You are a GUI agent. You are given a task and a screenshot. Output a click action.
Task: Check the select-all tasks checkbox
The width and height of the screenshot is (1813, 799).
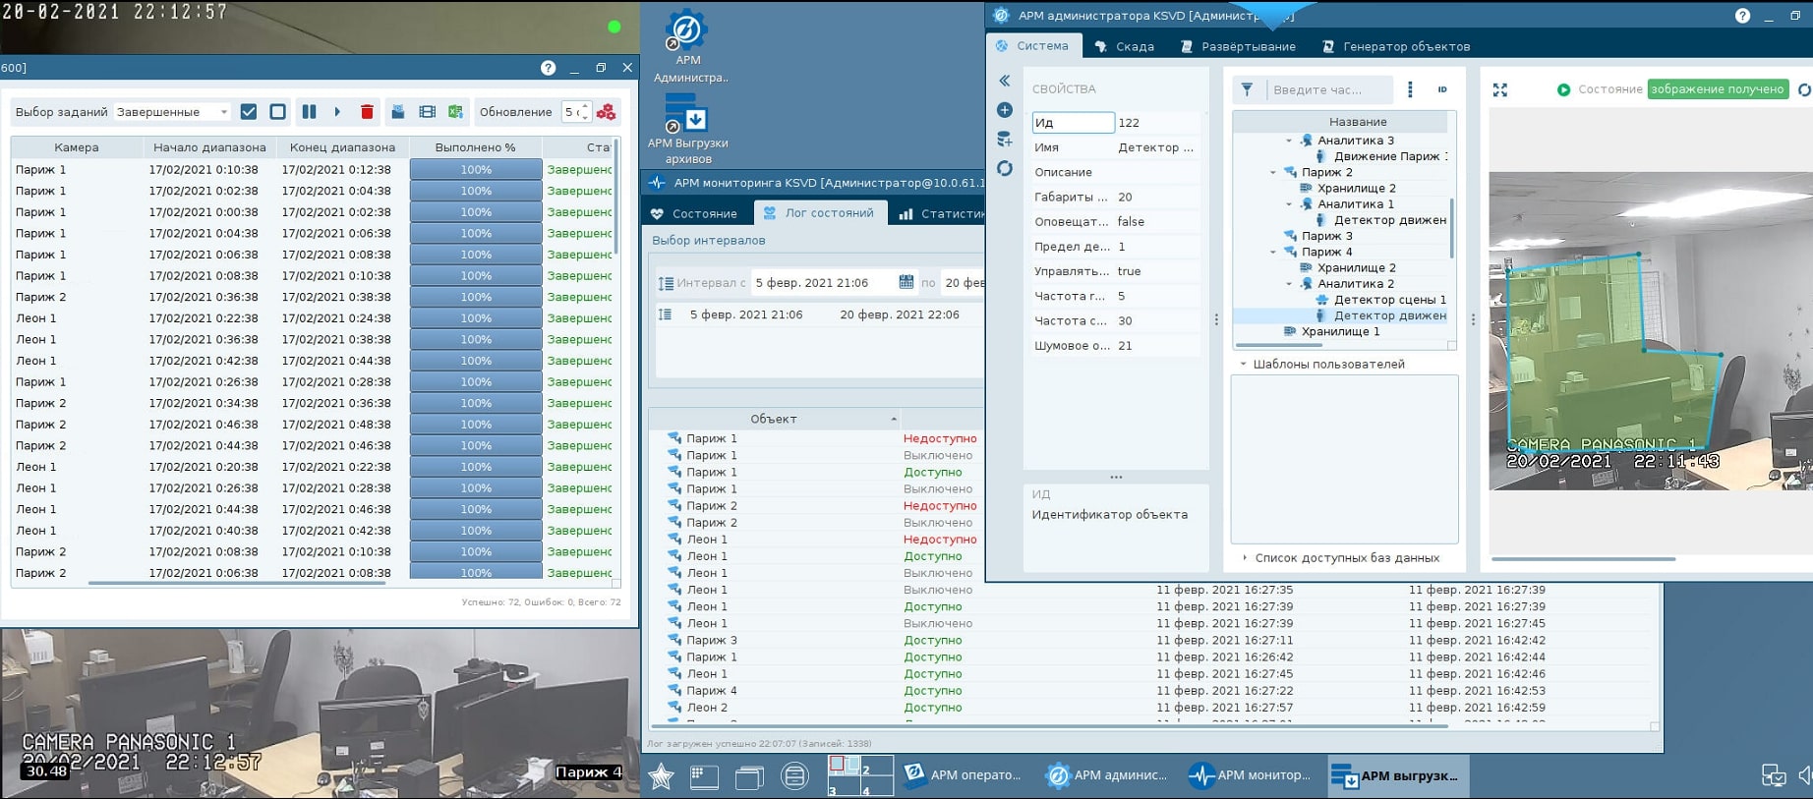pos(249,112)
